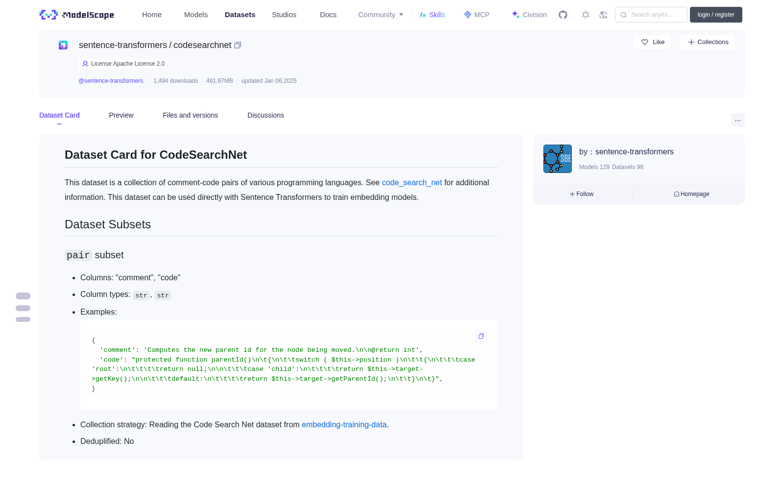
Task: Switch to the Files and versions tab
Action: coord(190,115)
